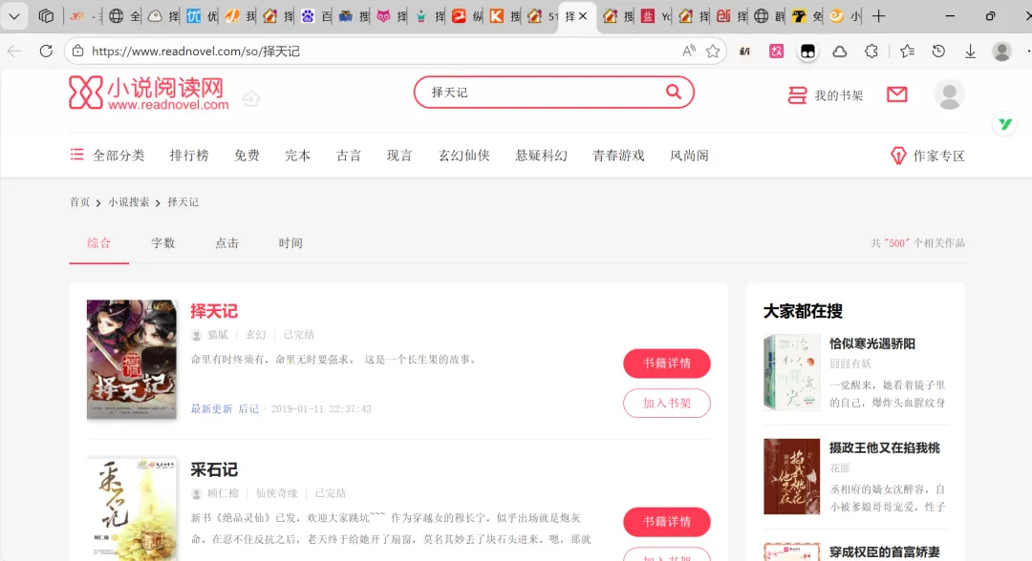The width and height of the screenshot is (1032, 561).
Task: View site information lock icon
Action: (77, 52)
